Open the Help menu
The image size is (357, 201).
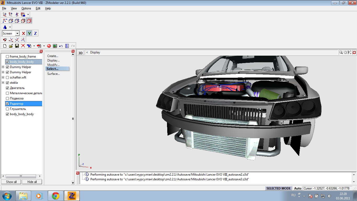[48, 8]
